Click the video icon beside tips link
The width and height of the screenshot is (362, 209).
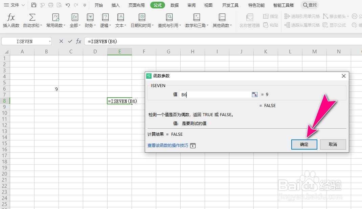[193, 146]
